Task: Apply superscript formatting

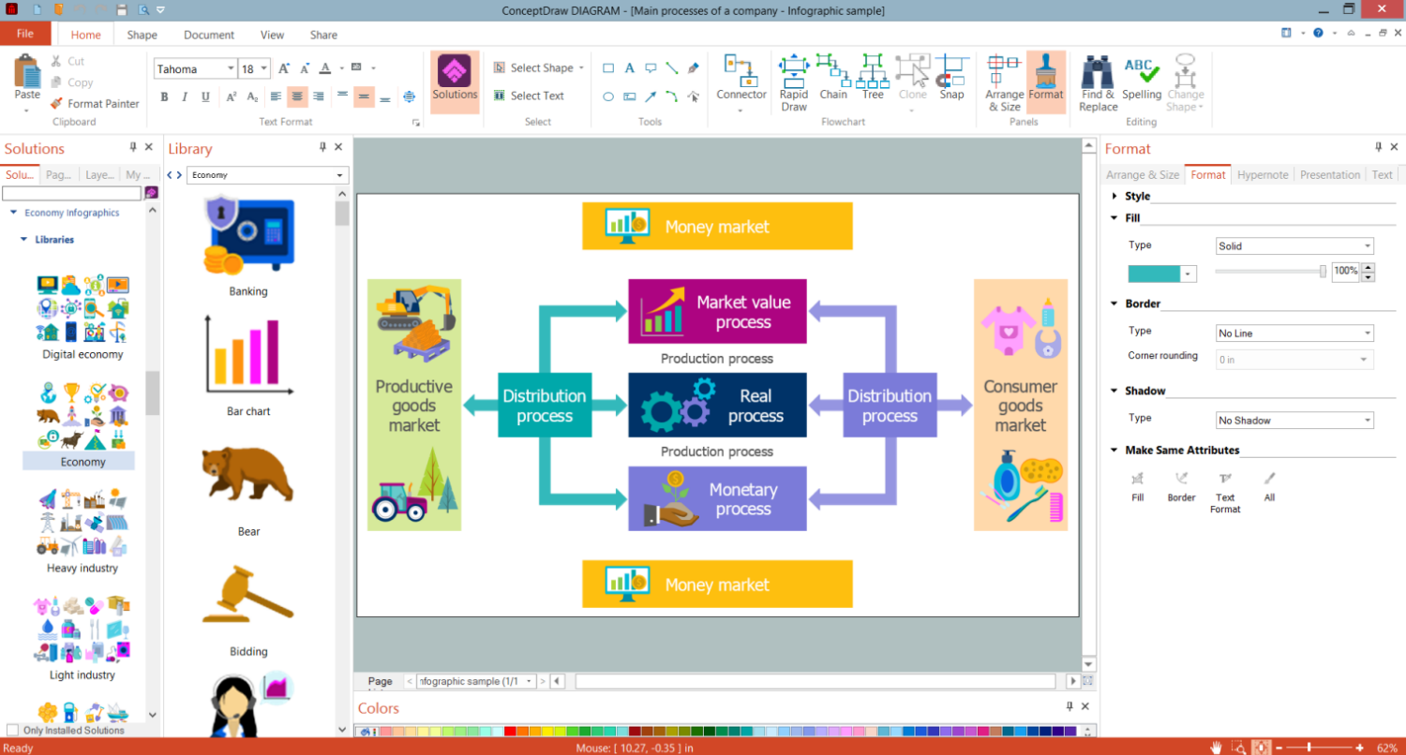Action: pyautogui.click(x=232, y=96)
